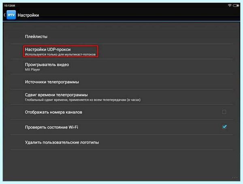Viewport: 243px width, 184px height.
Task: Disable the check Wi-Fi state checkbox
Action: 224,127
